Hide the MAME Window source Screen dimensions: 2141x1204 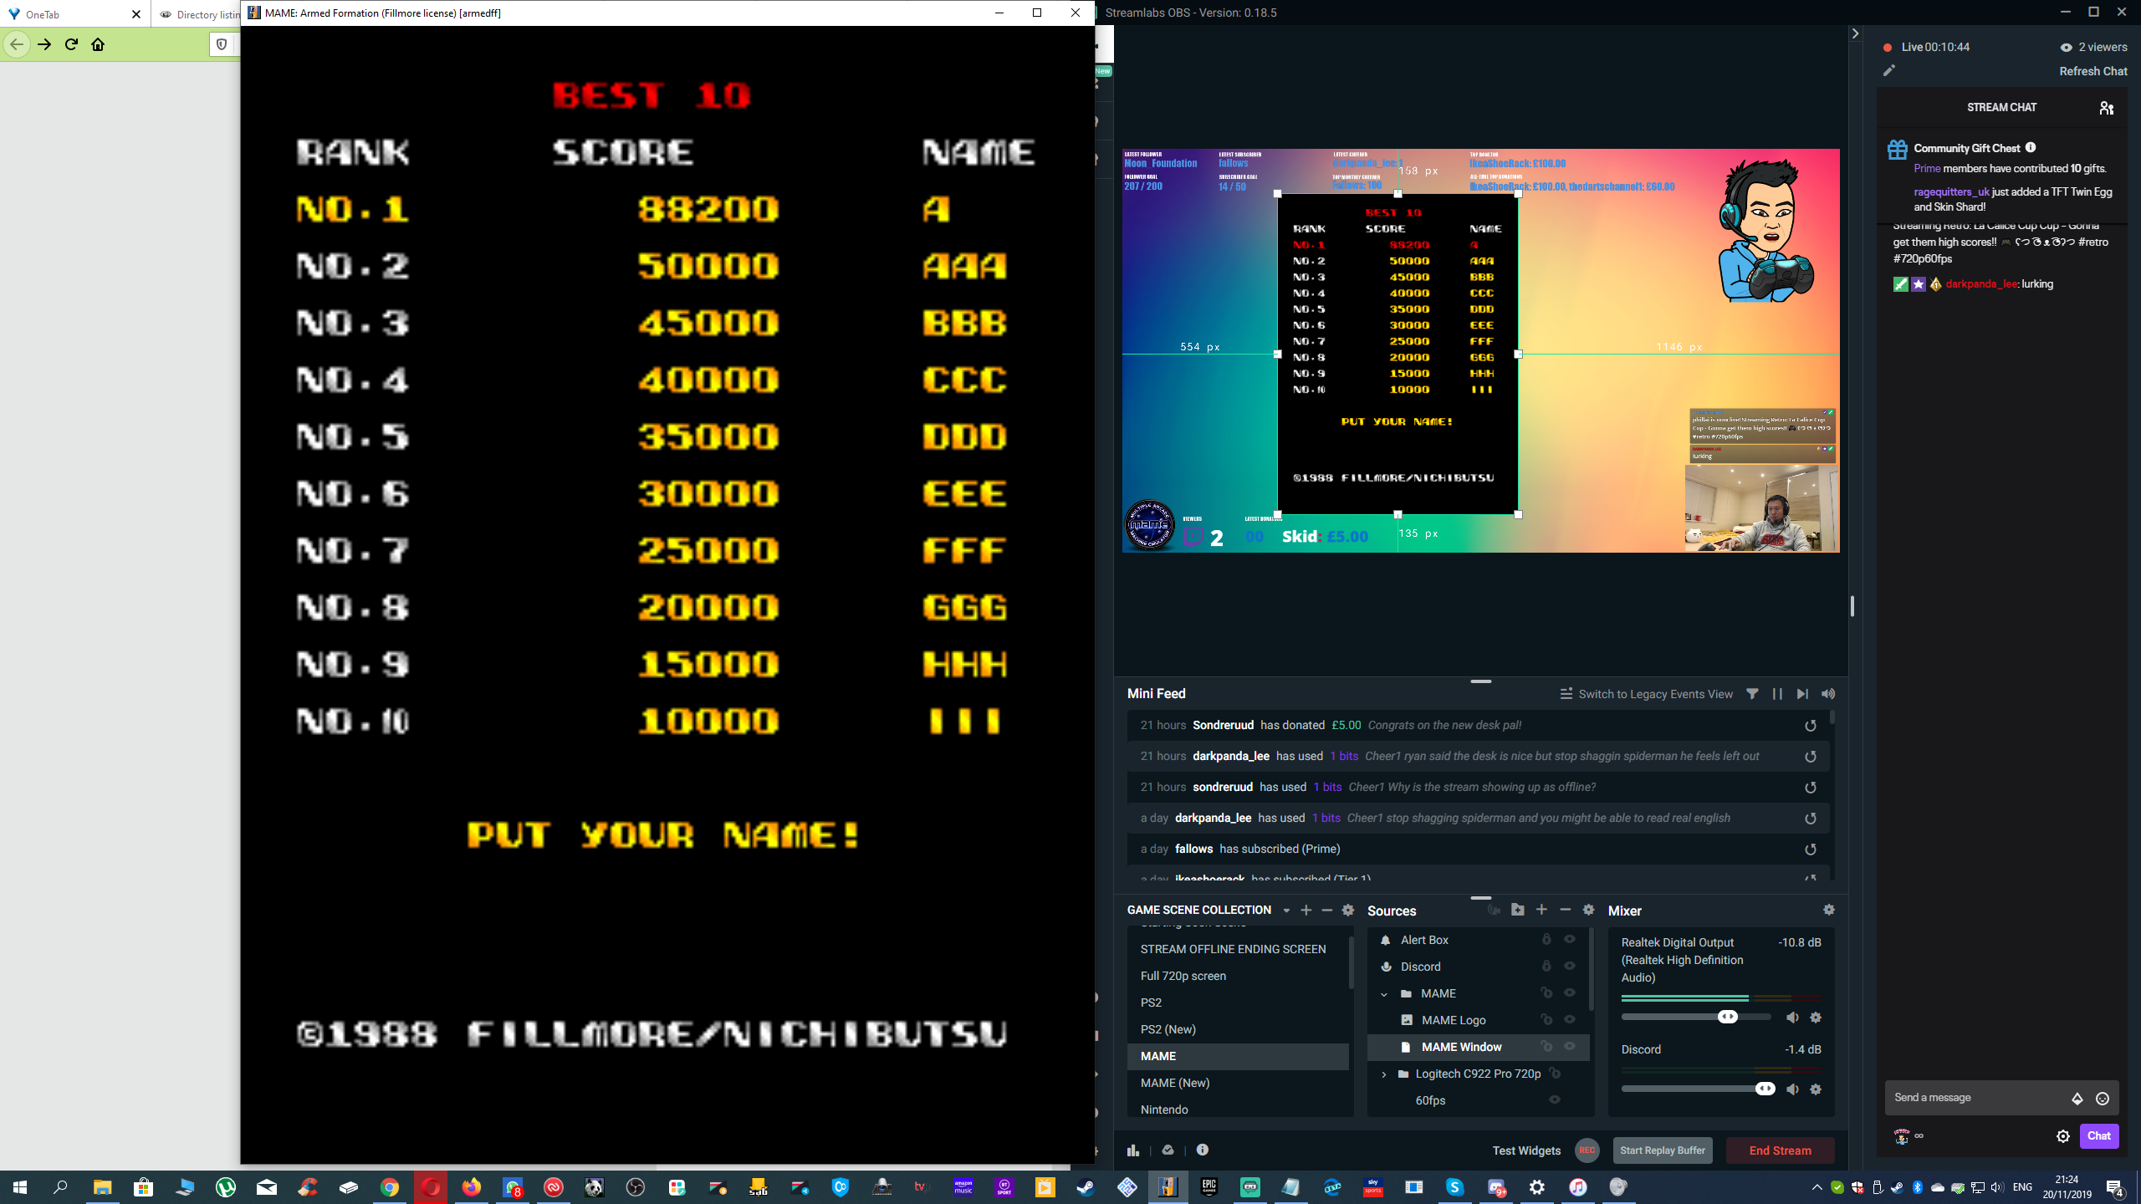point(1570,1047)
